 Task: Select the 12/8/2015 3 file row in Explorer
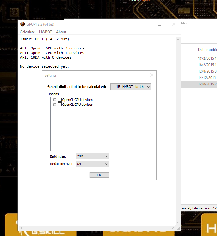199,71
